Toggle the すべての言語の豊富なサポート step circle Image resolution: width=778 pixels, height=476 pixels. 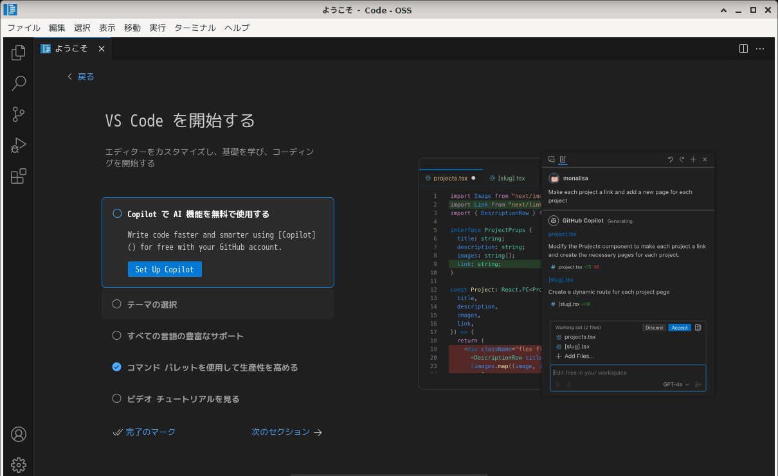point(116,336)
